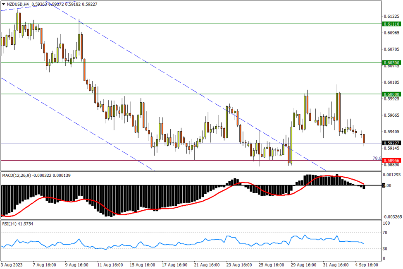This screenshot has height=269, width=403.
Task: Click the current price tag 0.59227
Action: [391, 143]
